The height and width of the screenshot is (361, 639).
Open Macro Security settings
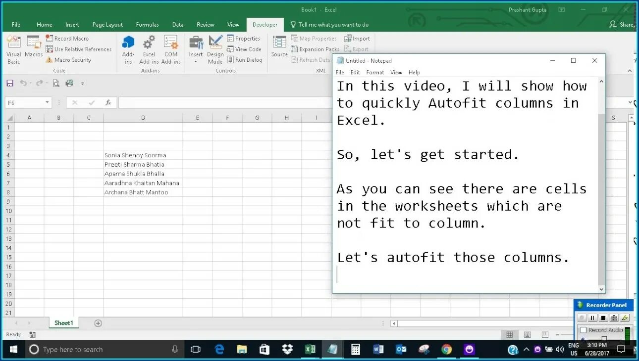(x=69, y=60)
